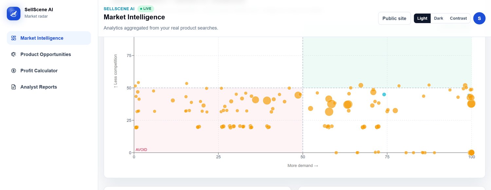Click the SELLSCENE AI header eyebrow text
Screen dimensions: 491x190
tap(119, 9)
